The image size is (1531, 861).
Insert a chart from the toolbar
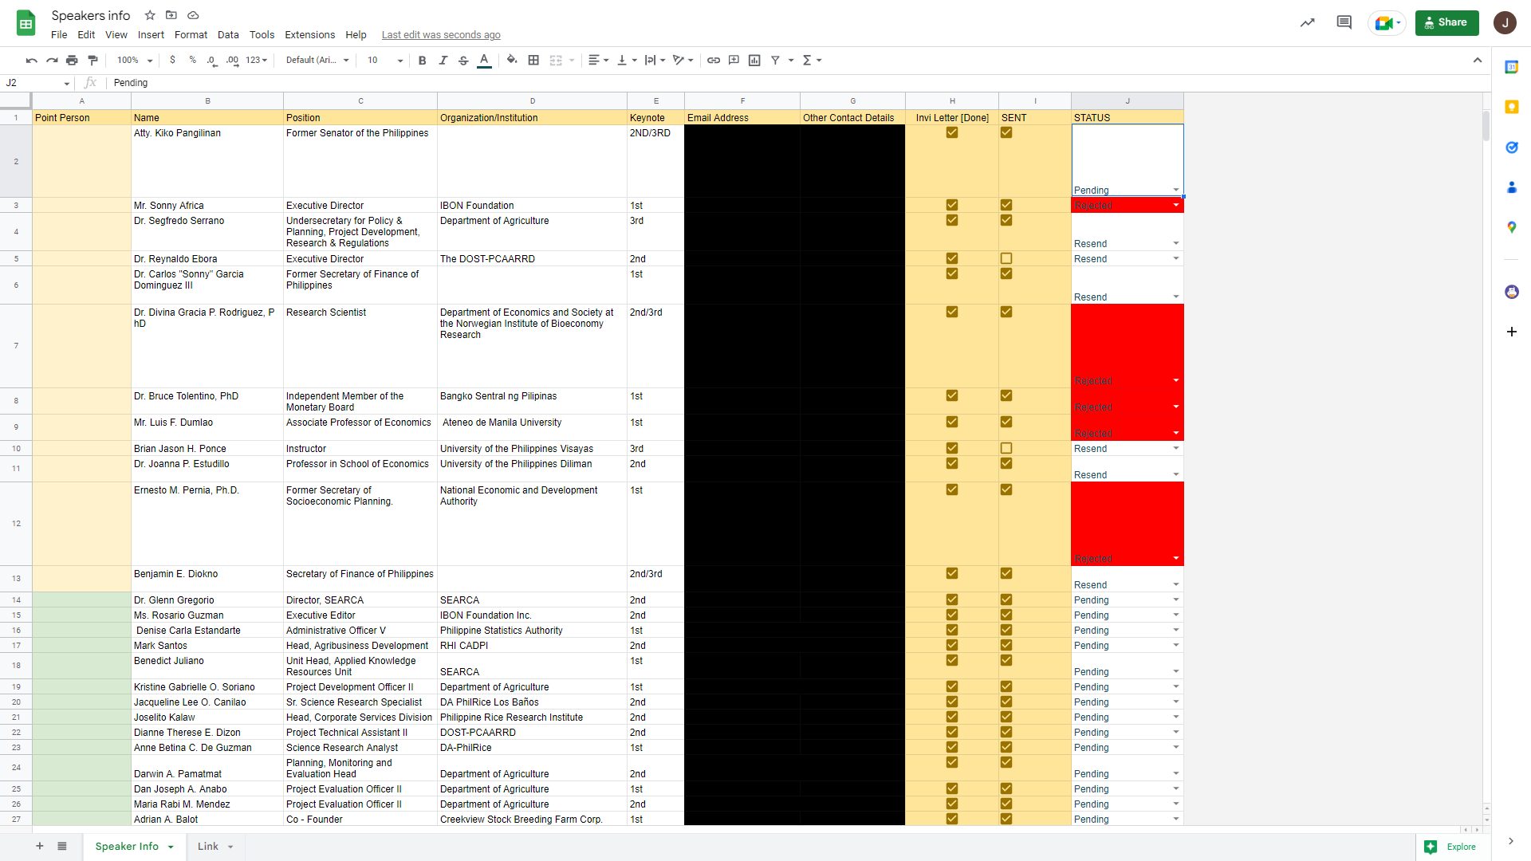(x=754, y=60)
